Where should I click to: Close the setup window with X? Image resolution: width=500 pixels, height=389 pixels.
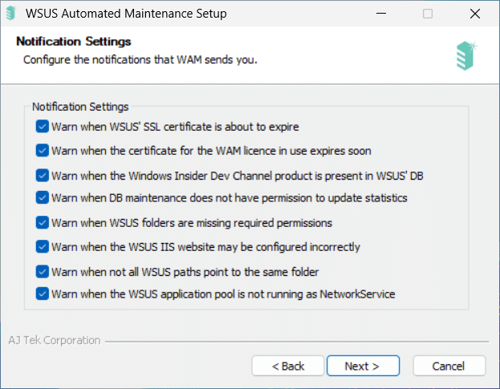click(475, 14)
